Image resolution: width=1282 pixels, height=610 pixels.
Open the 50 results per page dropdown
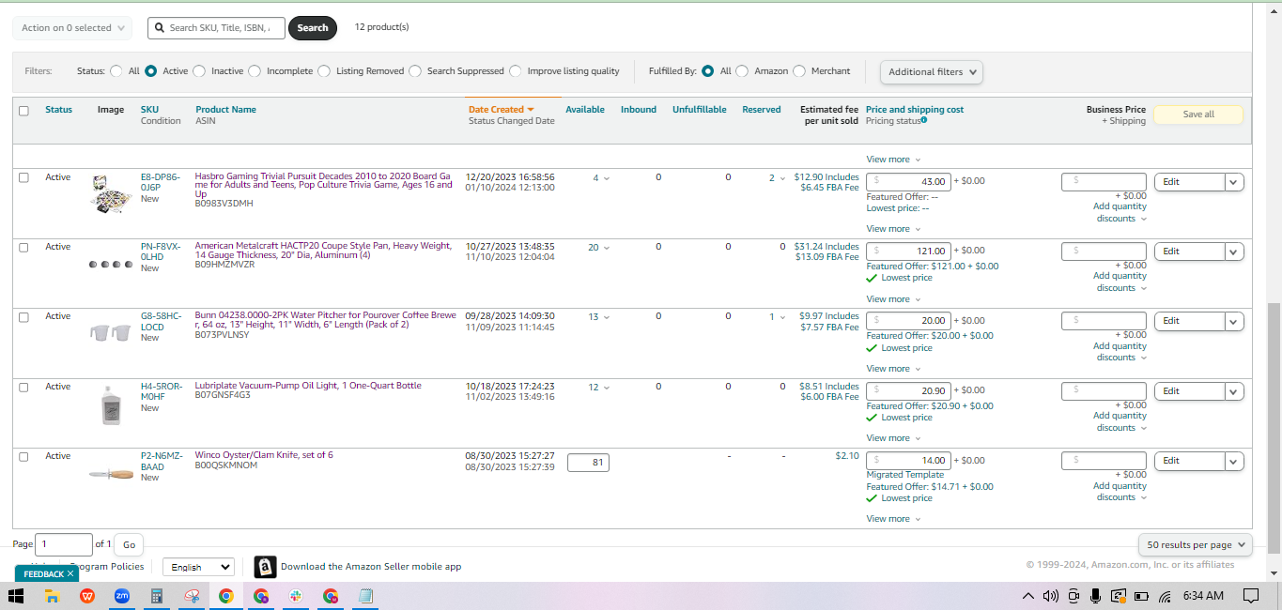point(1196,544)
